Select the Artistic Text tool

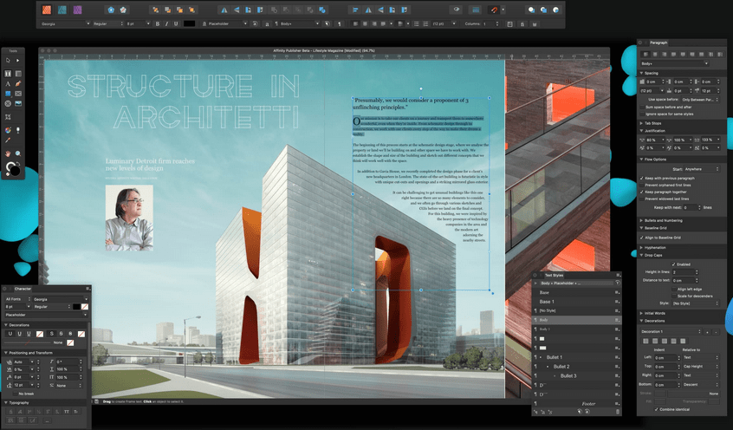[x=8, y=84]
